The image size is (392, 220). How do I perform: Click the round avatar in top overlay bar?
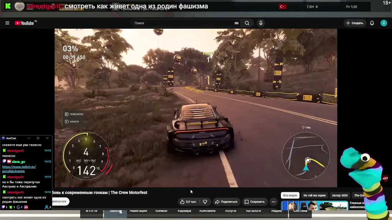[x=20, y=6]
